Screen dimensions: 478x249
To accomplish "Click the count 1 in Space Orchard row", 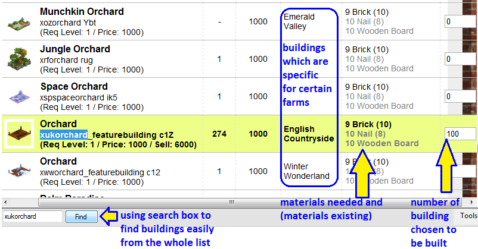I will click(x=219, y=96).
